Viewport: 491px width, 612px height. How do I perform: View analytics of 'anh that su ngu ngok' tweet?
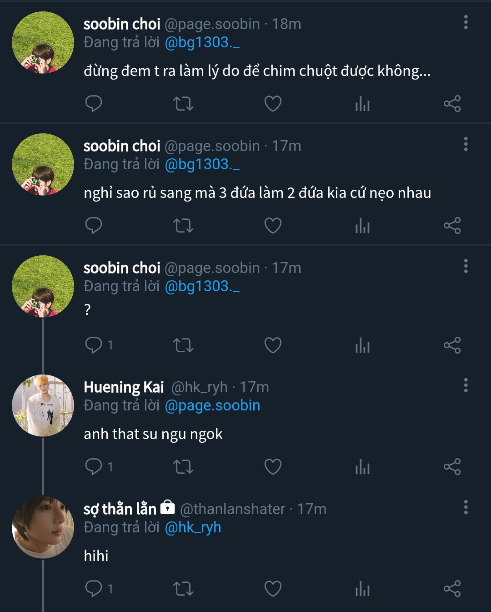[x=362, y=467]
